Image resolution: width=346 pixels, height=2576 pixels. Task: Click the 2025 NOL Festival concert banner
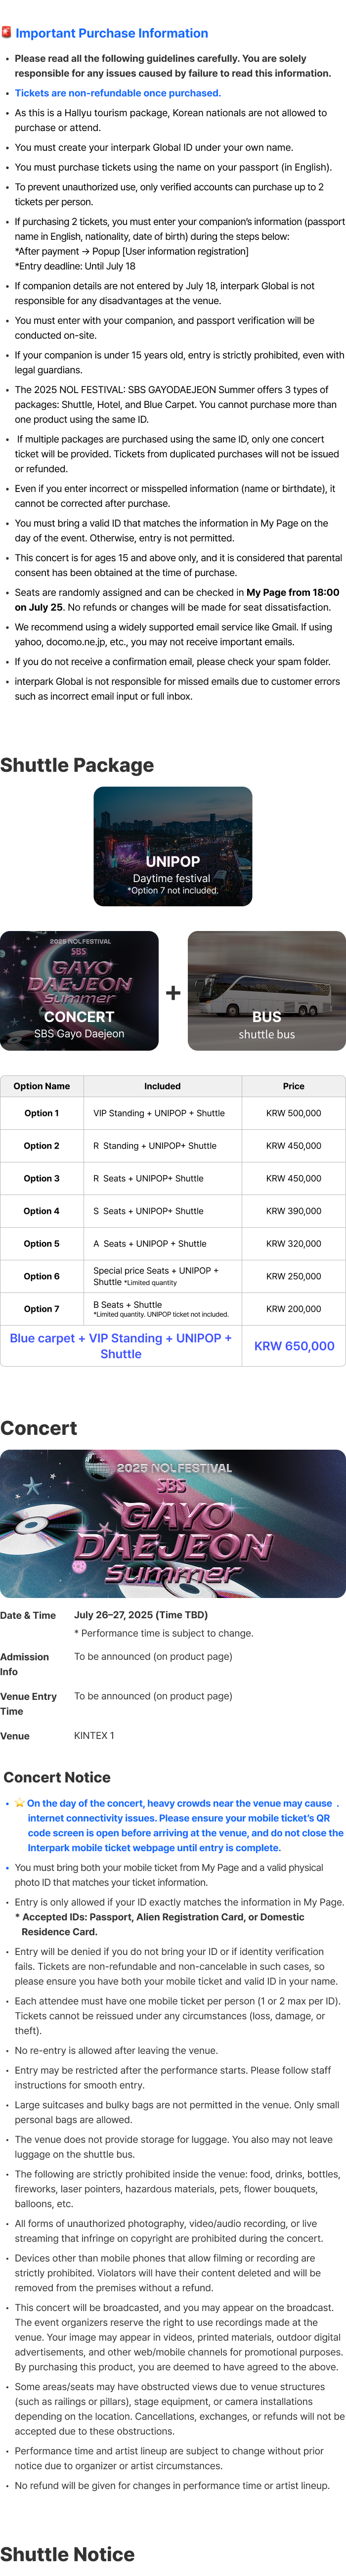click(x=173, y=1523)
